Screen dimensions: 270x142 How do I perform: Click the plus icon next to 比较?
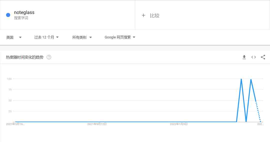tap(143, 15)
